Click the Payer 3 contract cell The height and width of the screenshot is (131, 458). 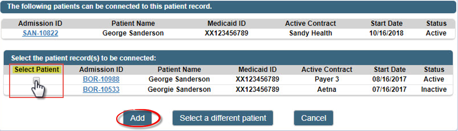327,79
